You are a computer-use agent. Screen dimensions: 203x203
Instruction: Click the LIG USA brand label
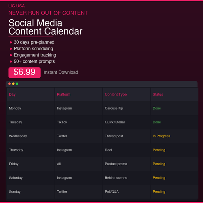17,6
